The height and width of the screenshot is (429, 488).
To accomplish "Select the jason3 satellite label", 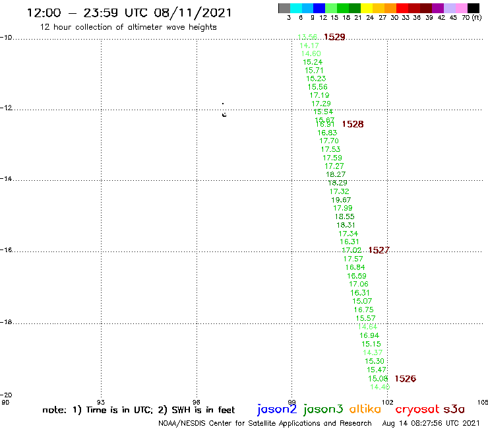I will pos(323,409).
